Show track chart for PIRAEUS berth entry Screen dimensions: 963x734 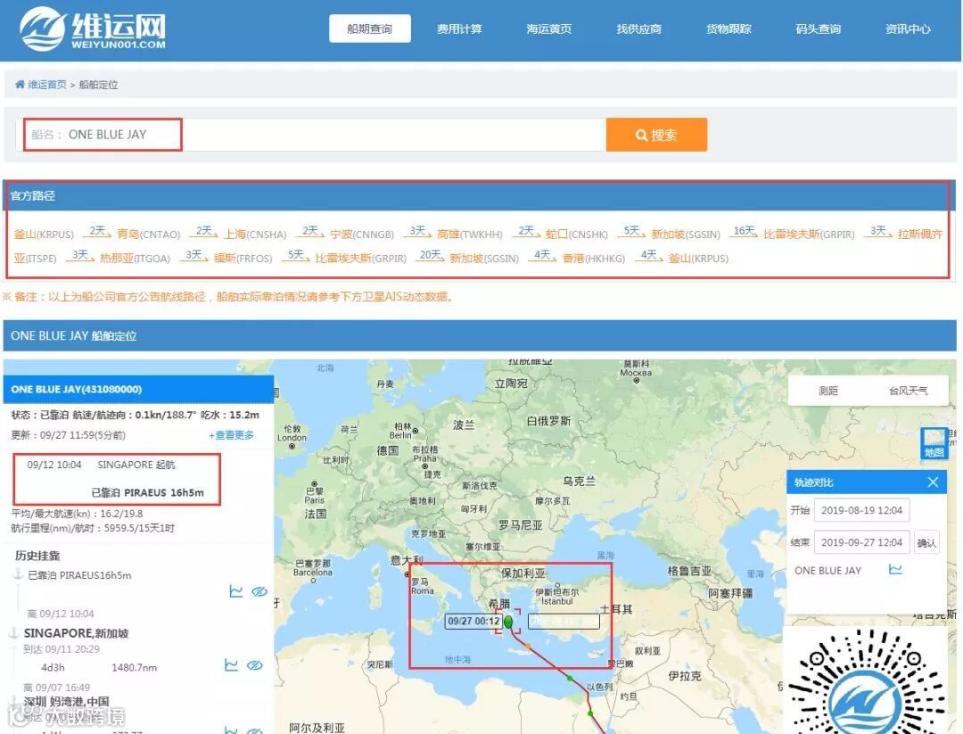click(x=235, y=591)
